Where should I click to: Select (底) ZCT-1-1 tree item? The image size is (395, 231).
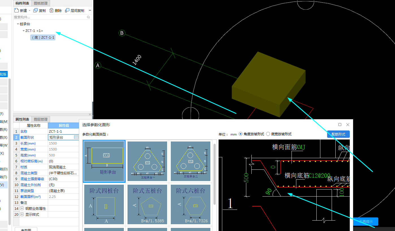pos(43,37)
